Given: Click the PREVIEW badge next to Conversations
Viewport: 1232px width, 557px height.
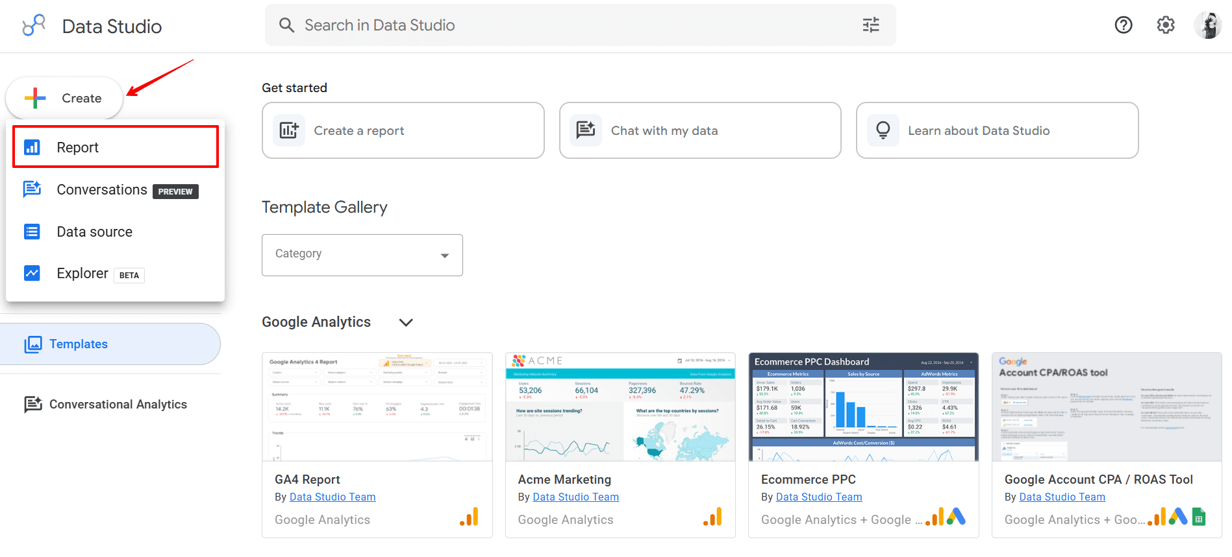Looking at the screenshot, I should pyautogui.click(x=175, y=191).
